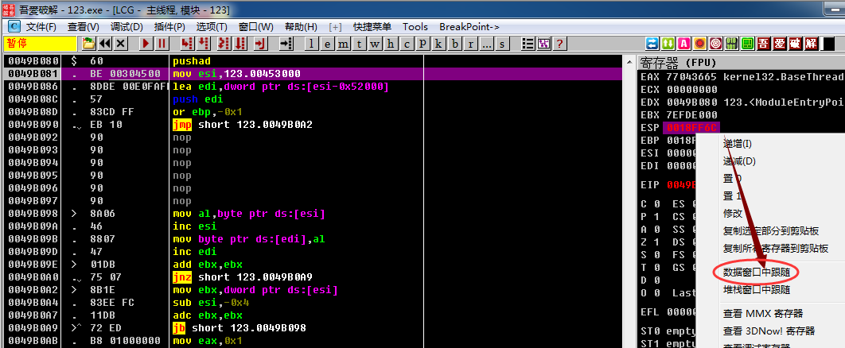Viewport: 845px width, 348px height.
Task: Click the 寄存器 (FPU) panel header
Action: pos(741,63)
